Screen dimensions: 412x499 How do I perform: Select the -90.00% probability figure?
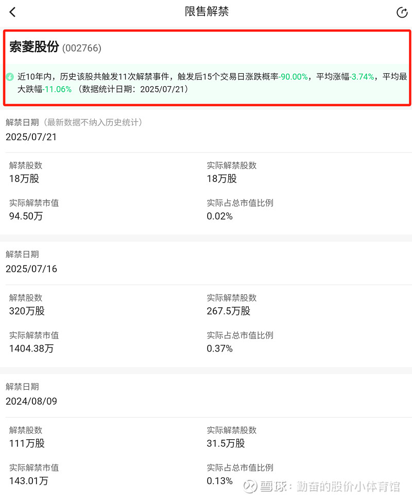pyautogui.click(x=293, y=77)
